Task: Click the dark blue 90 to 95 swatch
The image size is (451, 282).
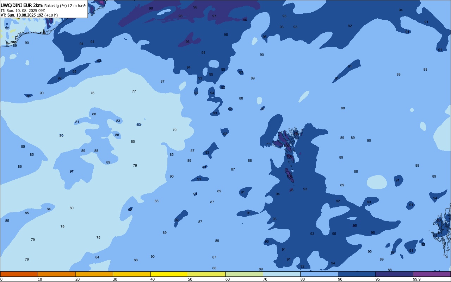Action: (x=357, y=274)
